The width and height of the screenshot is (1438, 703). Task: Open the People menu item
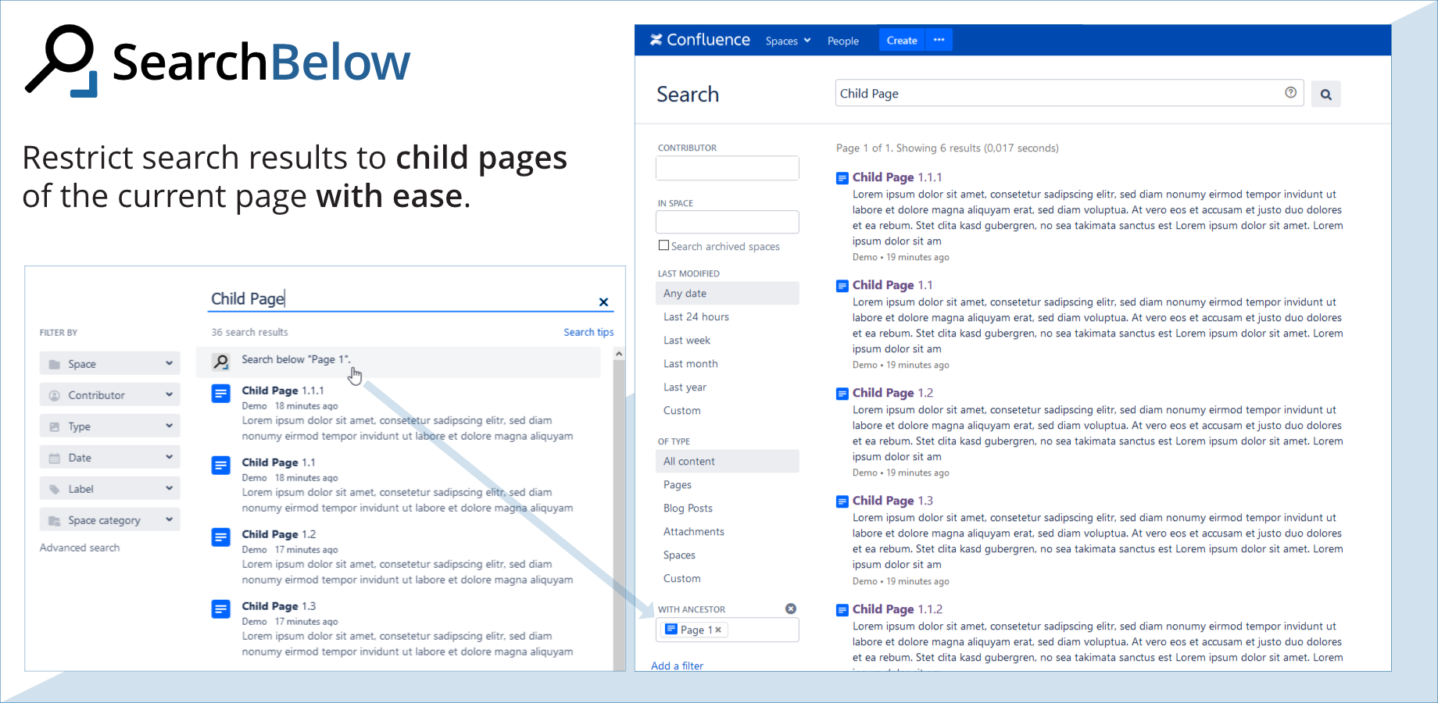pos(843,41)
